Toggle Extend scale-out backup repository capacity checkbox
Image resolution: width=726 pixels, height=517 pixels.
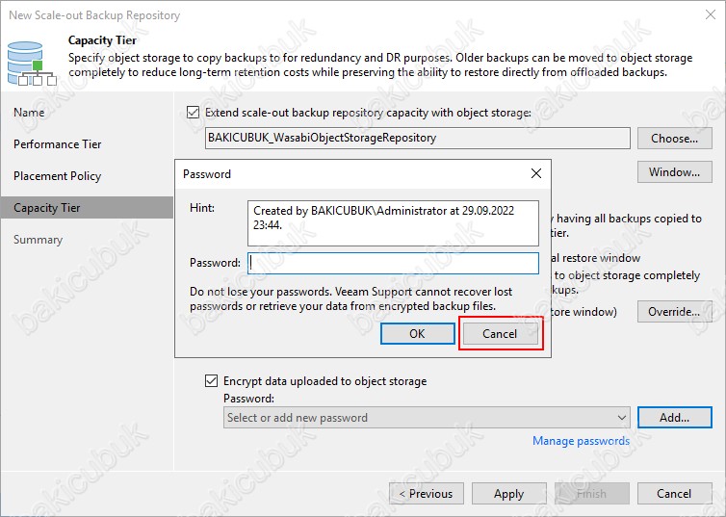point(194,113)
